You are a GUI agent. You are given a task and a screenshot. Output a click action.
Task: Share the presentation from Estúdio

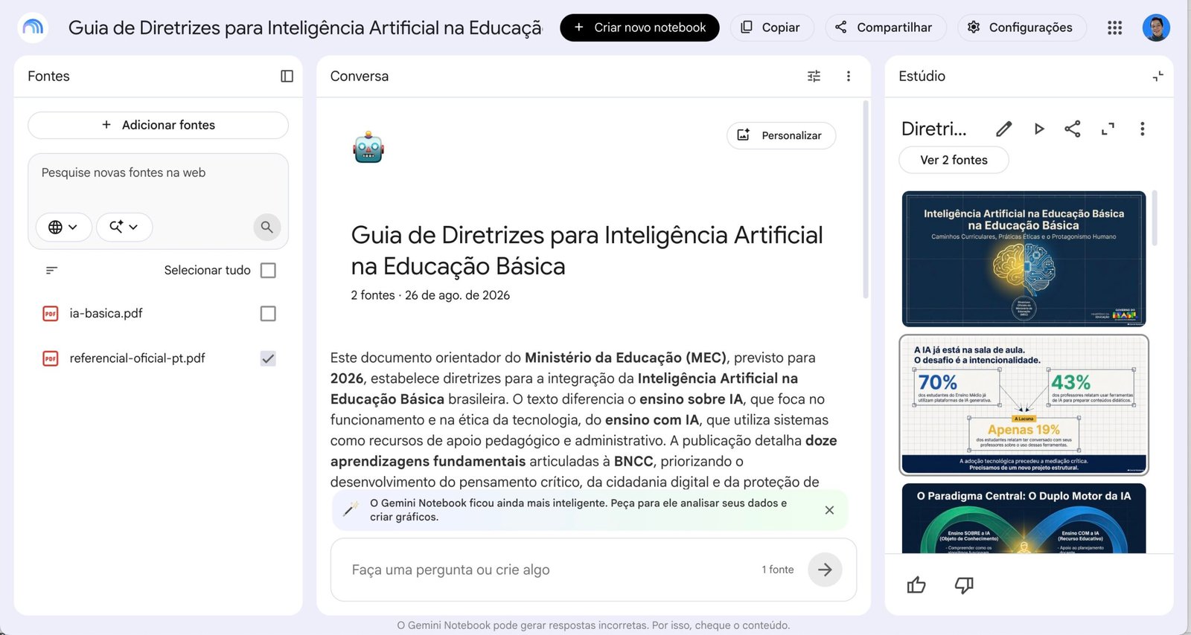(x=1072, y=129)
